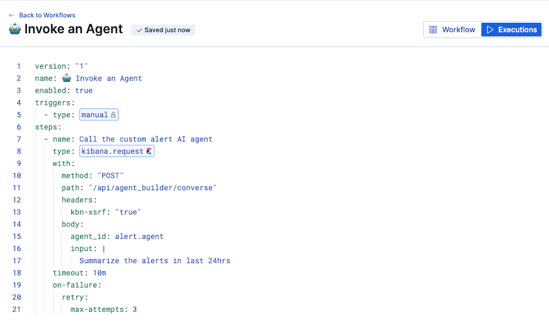Open the Executions tab

point(511,29)
